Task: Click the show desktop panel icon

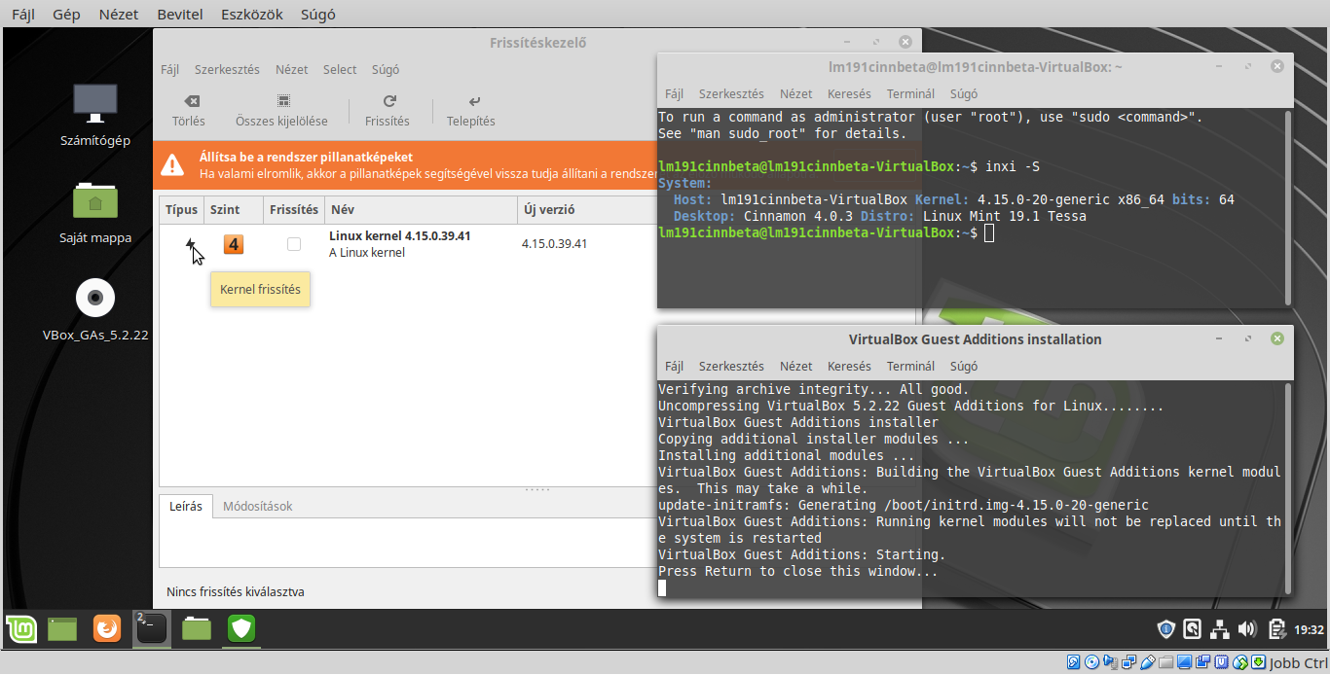Action: (x=62, y=629)
